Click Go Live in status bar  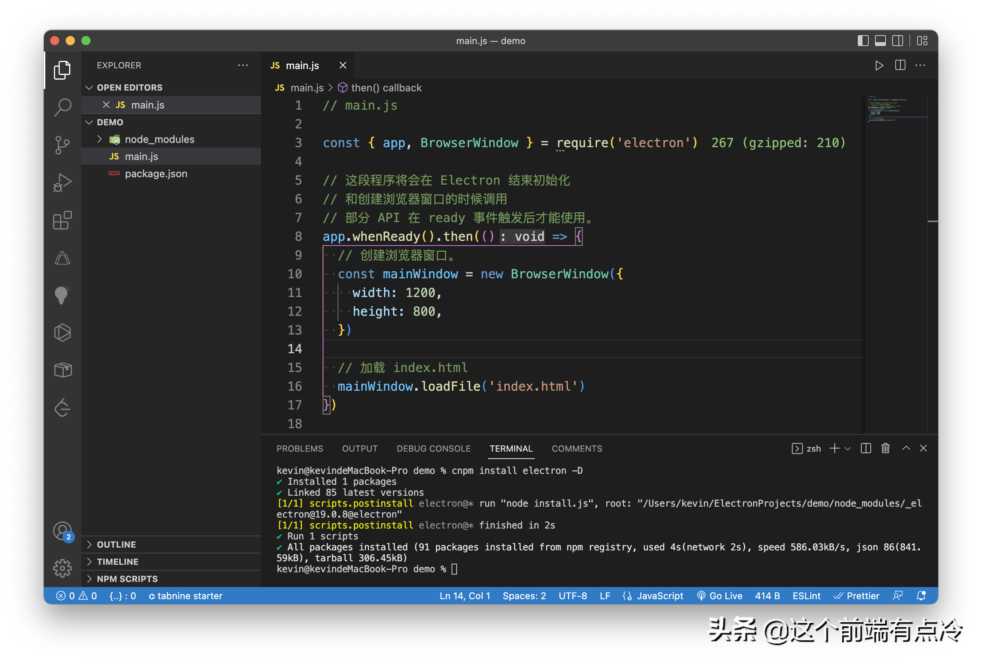(720, 596)
